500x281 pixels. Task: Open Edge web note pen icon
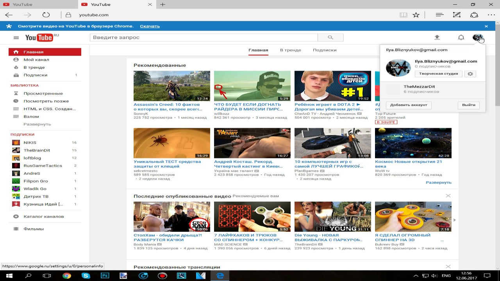pos(457,15)
